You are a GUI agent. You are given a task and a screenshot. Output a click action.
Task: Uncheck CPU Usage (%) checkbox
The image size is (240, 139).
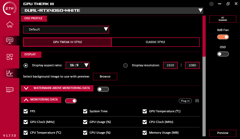85,133
